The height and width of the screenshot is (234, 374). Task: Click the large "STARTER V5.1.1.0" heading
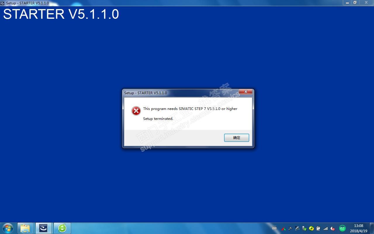61,14
